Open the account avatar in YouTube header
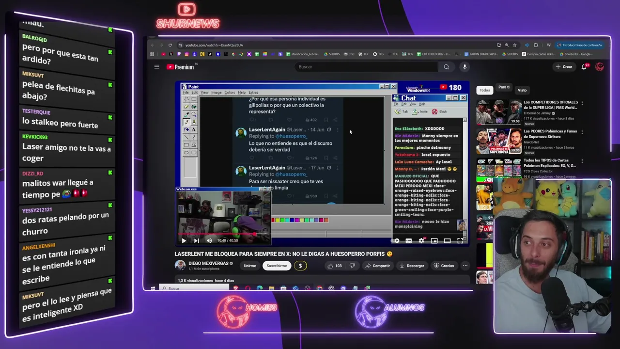 coord(600,67)
